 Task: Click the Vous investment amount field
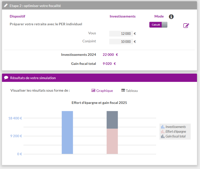pyautogui.click(x=121, y=34)
